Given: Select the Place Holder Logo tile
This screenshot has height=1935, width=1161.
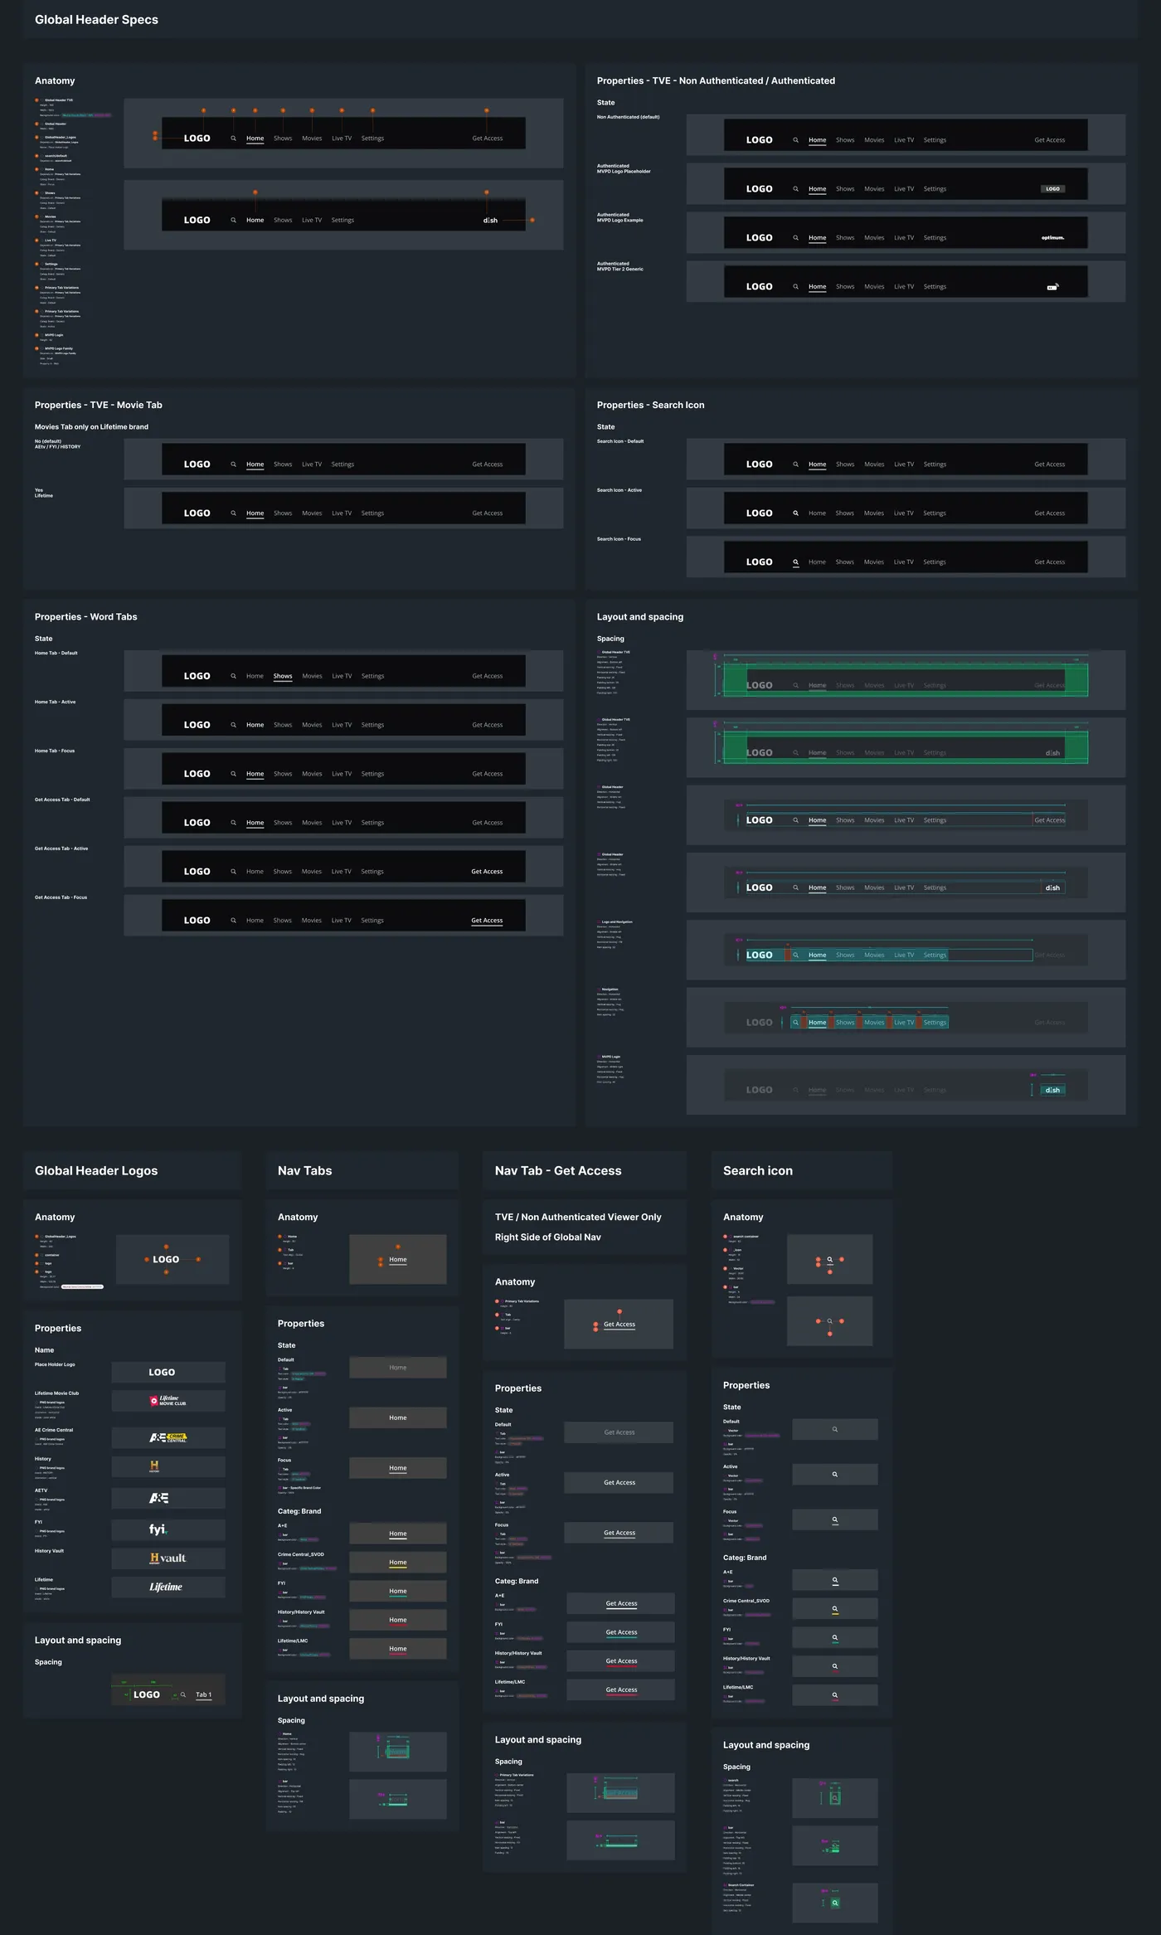Looking at the screenshot, I should click(x=168, y=1372).
